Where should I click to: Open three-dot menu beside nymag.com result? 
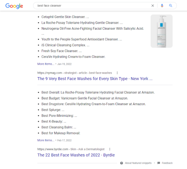pyautogui.click(x=117, y=73)
